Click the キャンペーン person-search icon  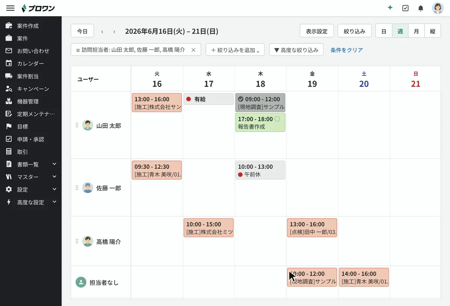(x=9, y=89)
